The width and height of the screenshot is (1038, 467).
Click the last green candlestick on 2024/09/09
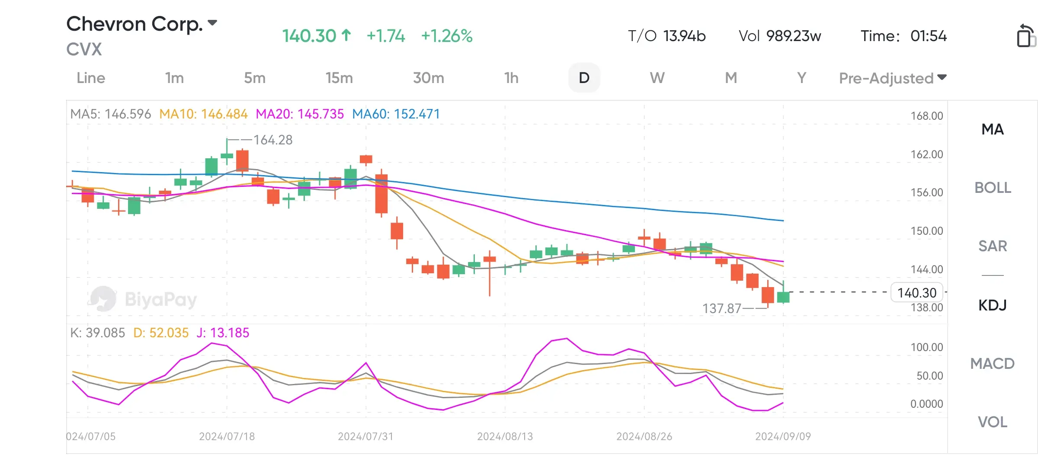coord(783,297)
